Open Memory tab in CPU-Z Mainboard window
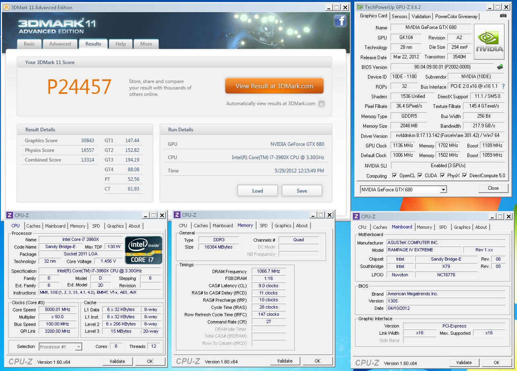 point(424,227)
